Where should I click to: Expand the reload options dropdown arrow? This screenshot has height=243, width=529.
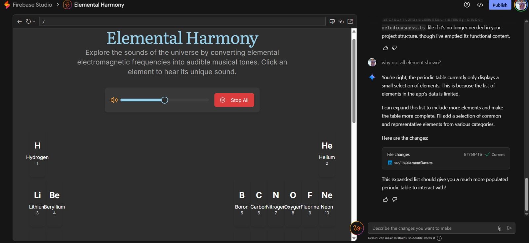34,21
